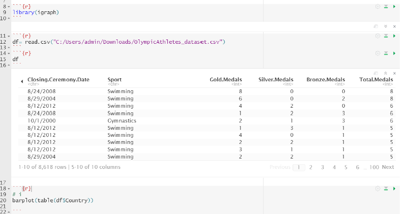
Task: Click the fold marker at line 10
Action: point(8,18)
